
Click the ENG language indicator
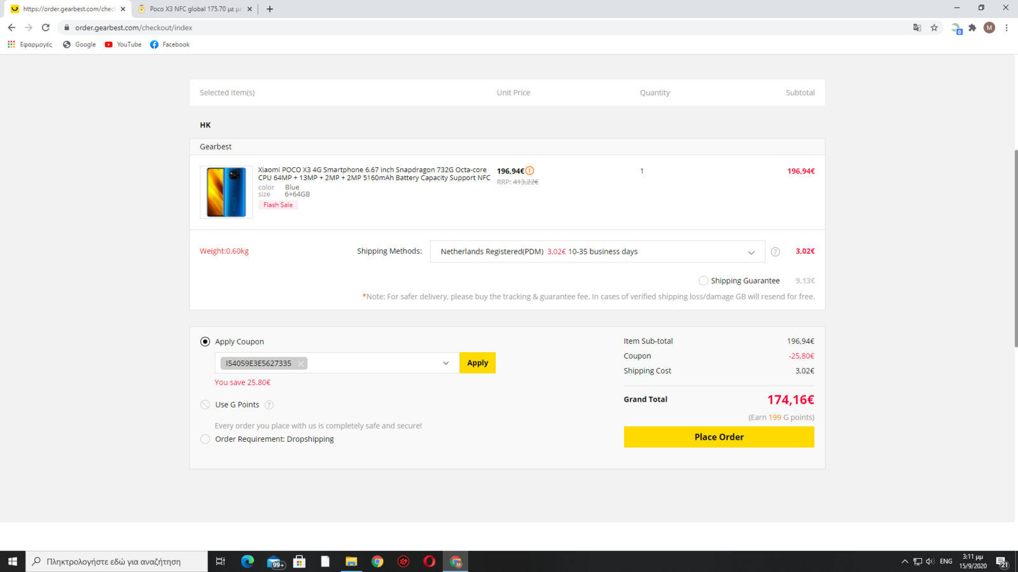(x=946, y=561)
